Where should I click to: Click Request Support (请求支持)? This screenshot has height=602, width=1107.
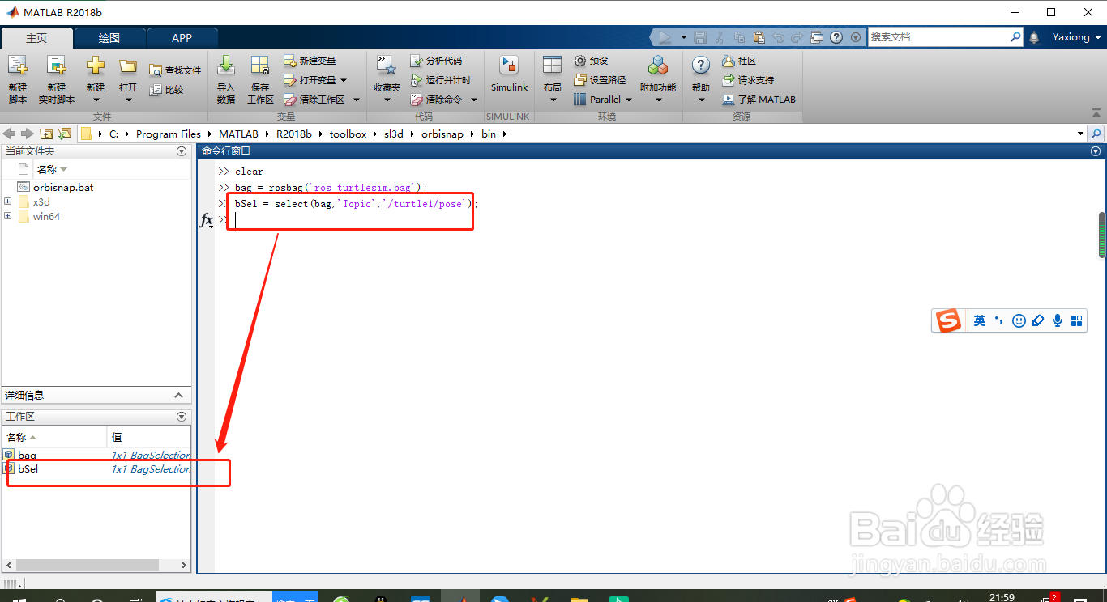click(x=747, y=80)
